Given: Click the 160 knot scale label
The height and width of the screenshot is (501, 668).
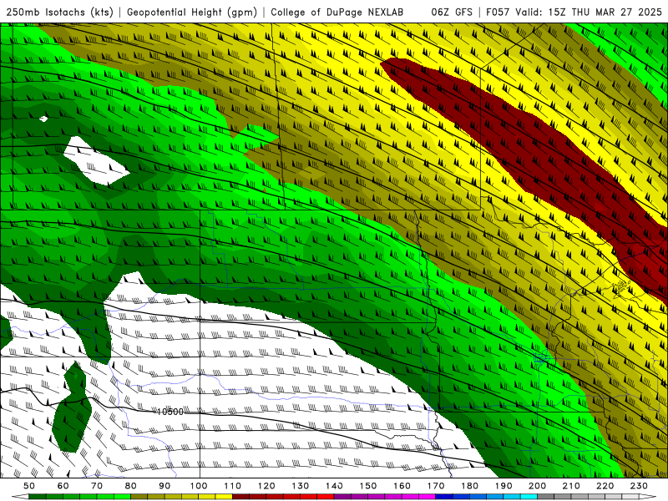Looking at the screenshot, I should coord(402,486).
